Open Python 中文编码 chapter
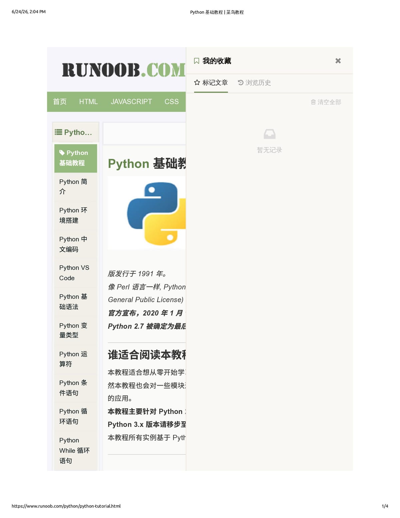 pyautogui.click(x=76, y=244)
